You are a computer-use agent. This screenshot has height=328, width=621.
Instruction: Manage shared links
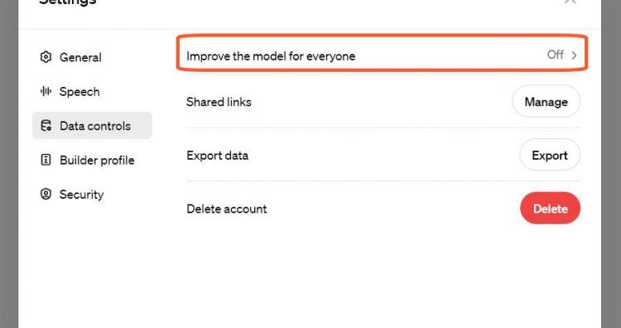[546, 101]
